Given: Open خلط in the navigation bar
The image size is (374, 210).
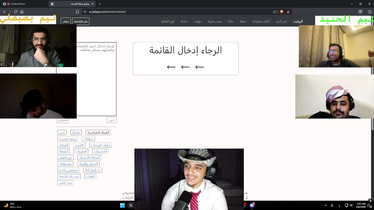Looking at the screenshot, I should point(231,21).
